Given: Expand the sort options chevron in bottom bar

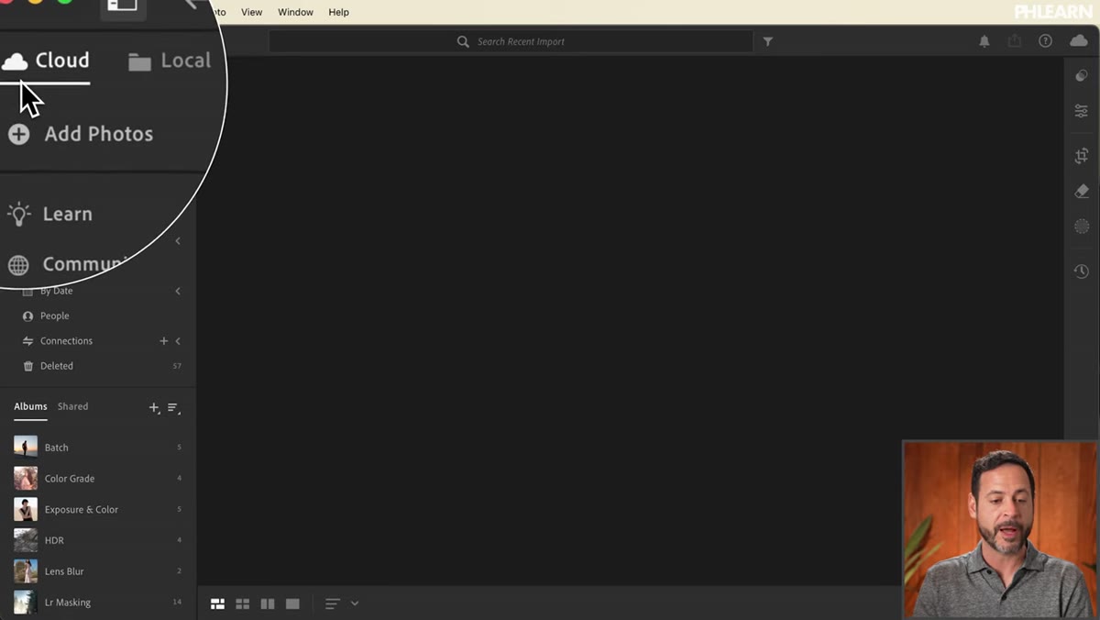Looking at the screenshot, I should (355, 603).
